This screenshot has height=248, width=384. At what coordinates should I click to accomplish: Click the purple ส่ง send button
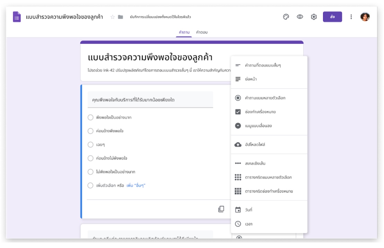point(332,17)
